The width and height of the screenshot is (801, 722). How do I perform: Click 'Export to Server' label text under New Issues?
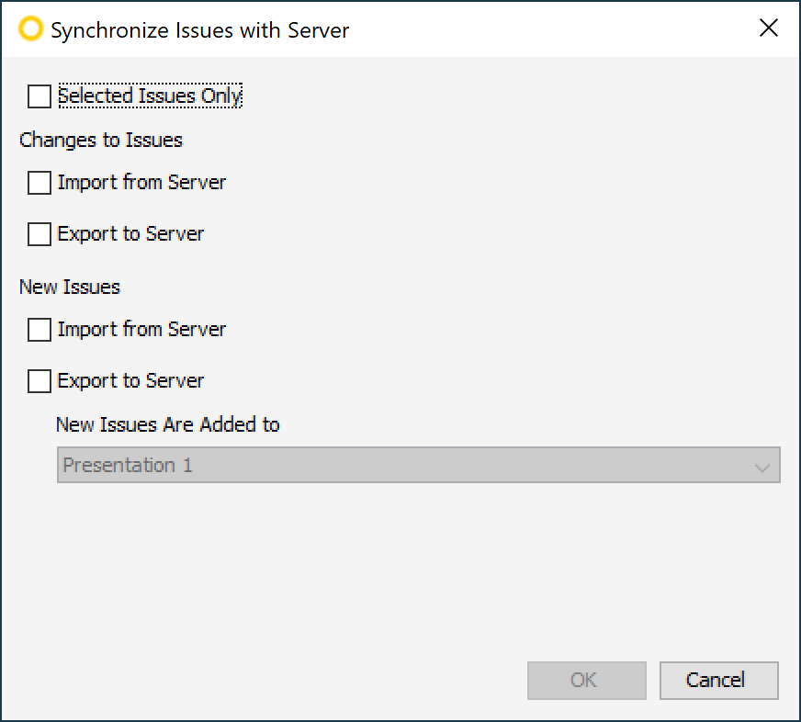click(130, 380)
